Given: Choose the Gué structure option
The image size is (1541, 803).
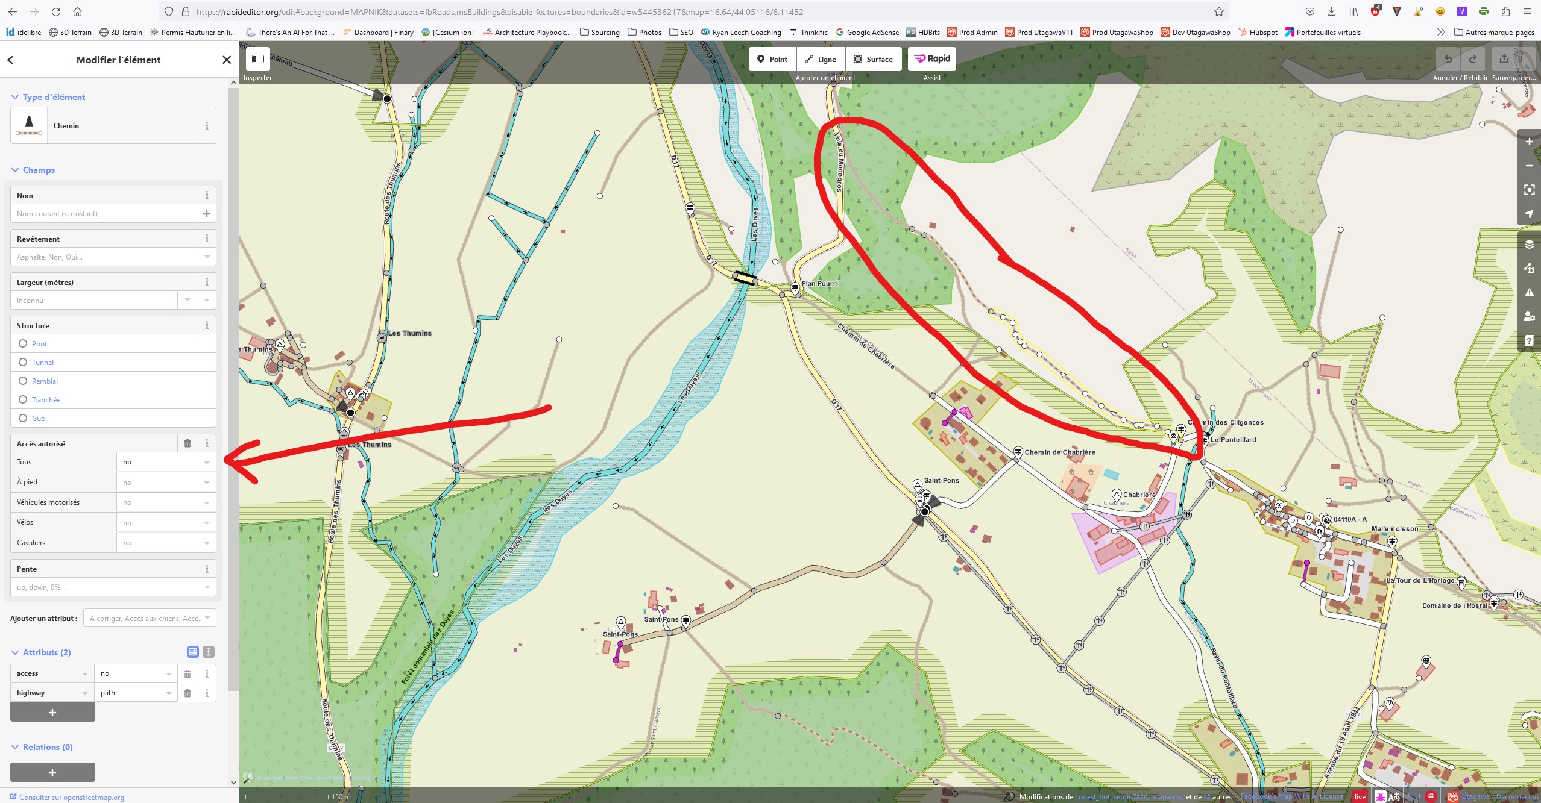Looking at the screenshot, I should coord(24,418).
